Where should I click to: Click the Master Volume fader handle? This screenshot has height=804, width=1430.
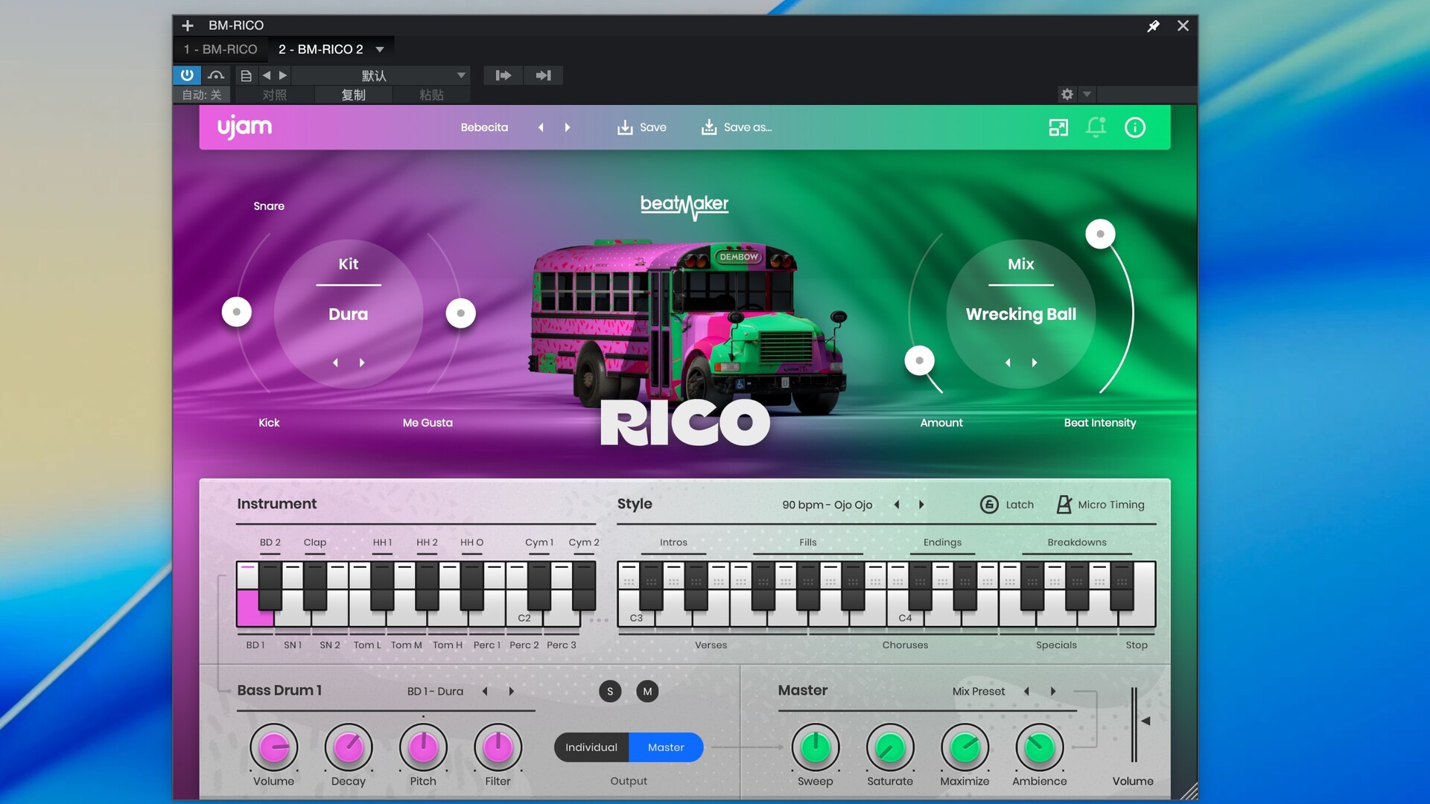[x=1145, y=721]
